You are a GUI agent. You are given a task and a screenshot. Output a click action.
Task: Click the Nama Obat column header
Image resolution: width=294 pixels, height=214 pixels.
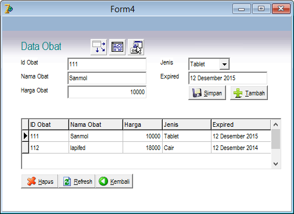pos(96,124)
